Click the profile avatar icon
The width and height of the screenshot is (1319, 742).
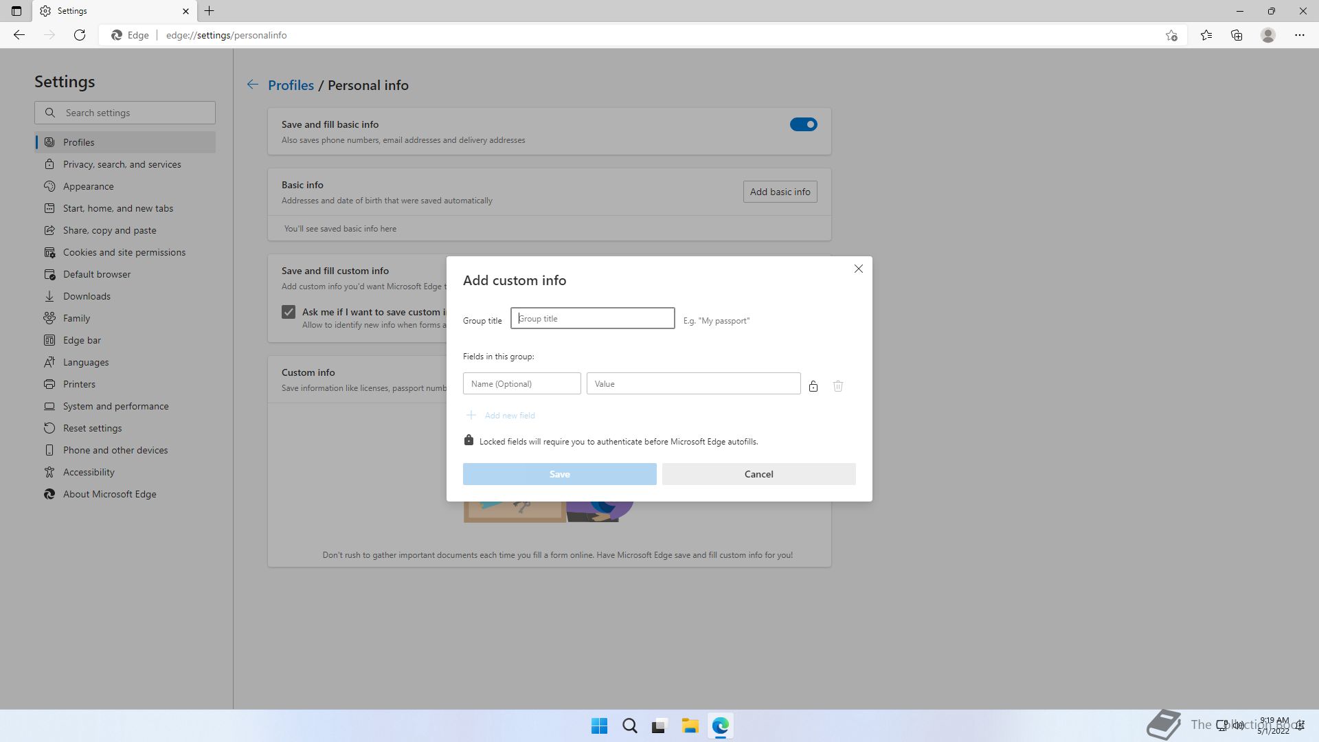click(1267, 35)
